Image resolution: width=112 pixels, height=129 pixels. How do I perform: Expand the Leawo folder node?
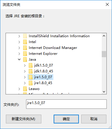coord(19,89)
